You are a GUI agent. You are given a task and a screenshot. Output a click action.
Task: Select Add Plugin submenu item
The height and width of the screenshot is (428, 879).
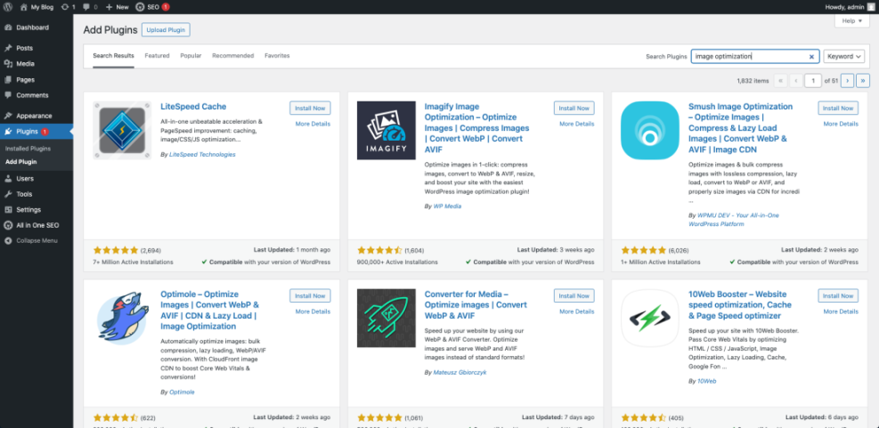(x=20, y=162)
